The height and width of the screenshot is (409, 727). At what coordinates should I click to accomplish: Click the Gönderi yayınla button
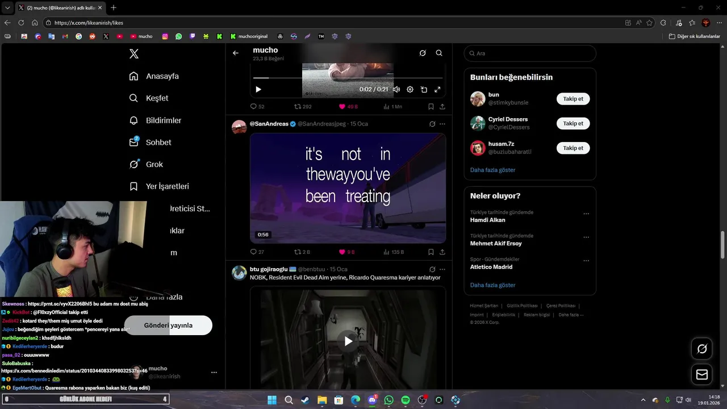pyautogui.click(x=168, y=325)
